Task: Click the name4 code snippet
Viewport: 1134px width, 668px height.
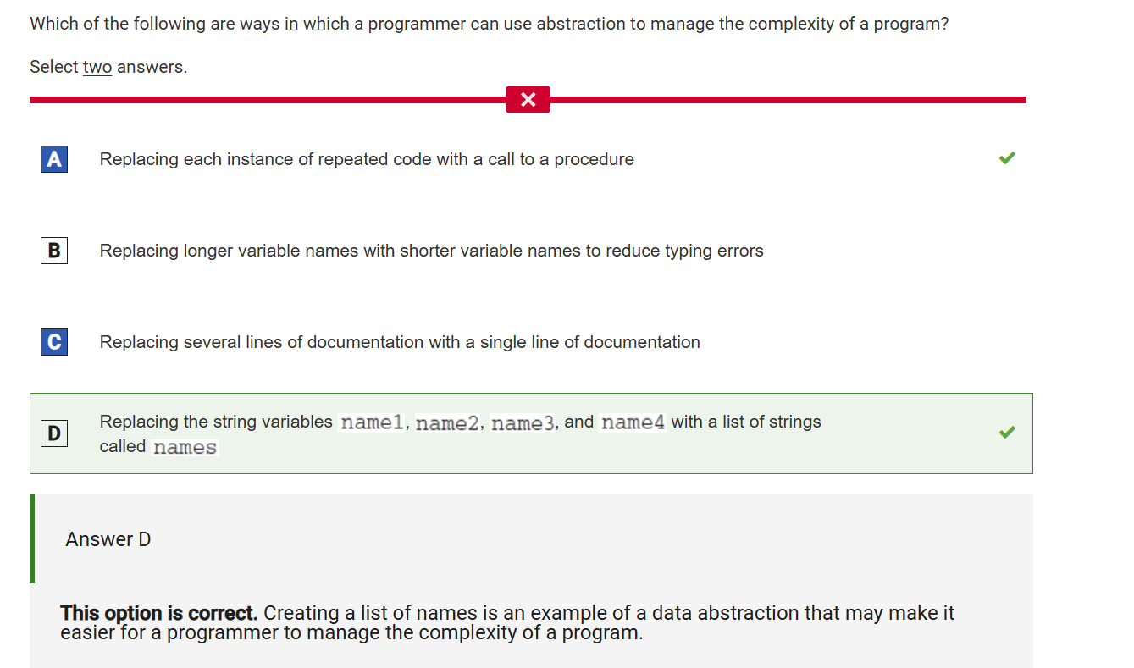Action: coord(633,422)
